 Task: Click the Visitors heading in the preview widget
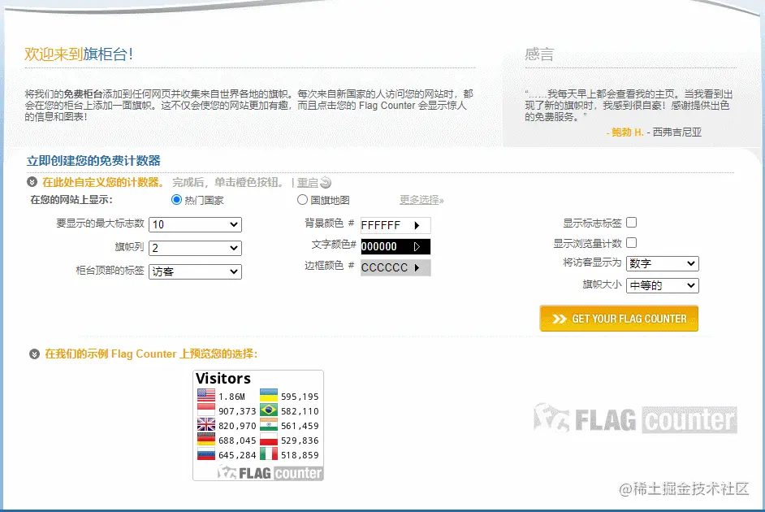[x=223, y=379]
